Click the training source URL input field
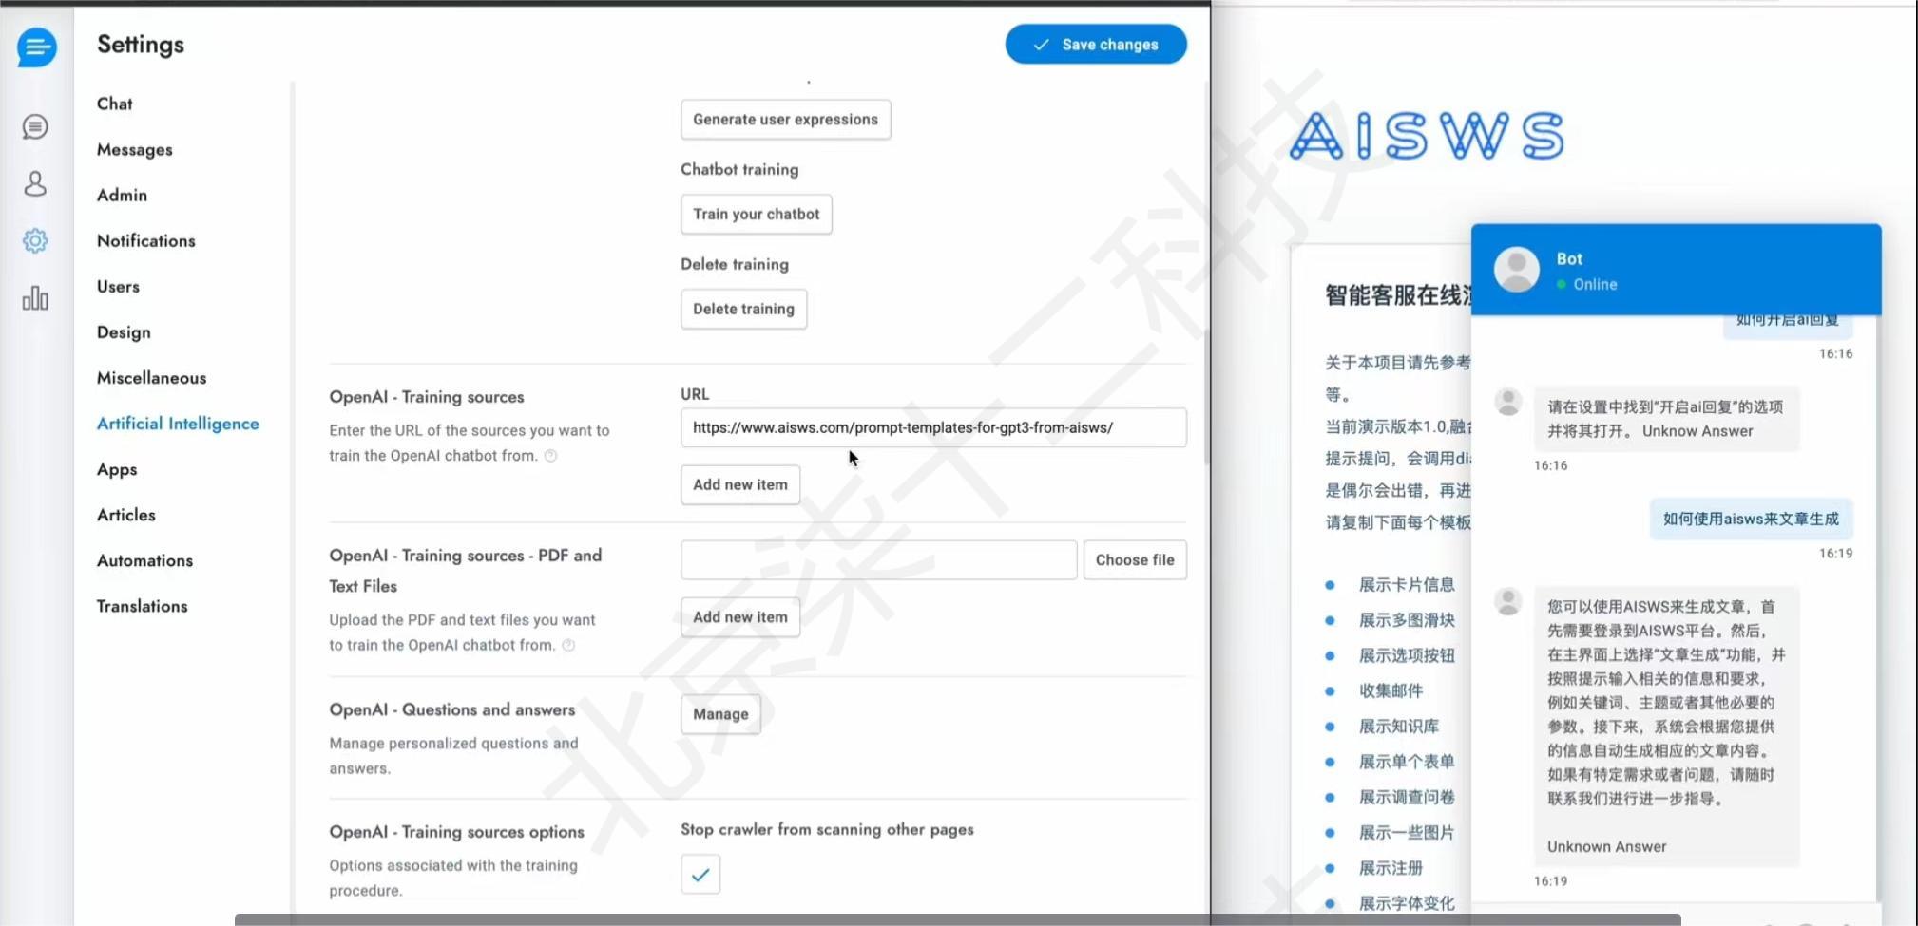The image size is (1918, 926). (933, 427)
